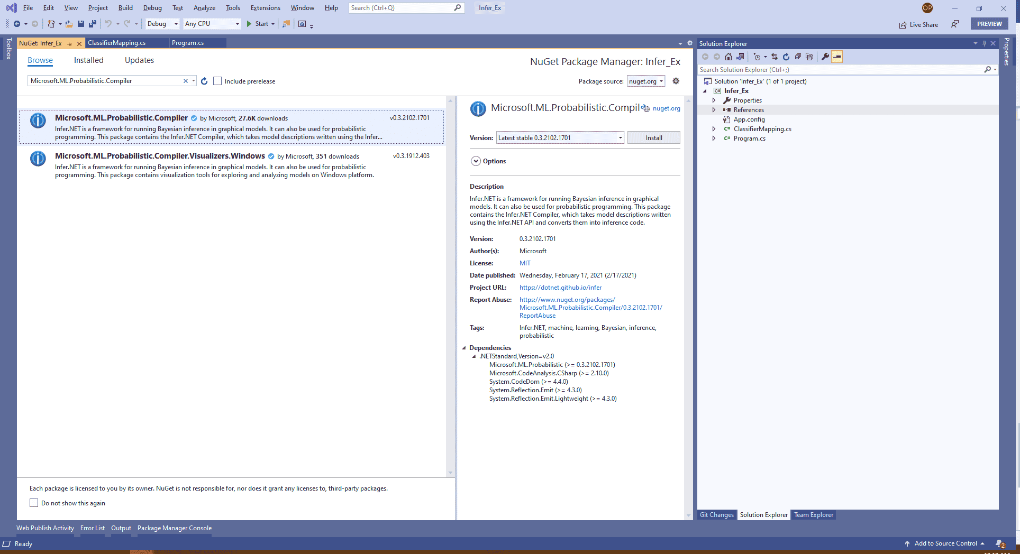Switch views icon in Solution Explorer toolbar
This screenshot has width=1020, height=554.
coord(740,57)
